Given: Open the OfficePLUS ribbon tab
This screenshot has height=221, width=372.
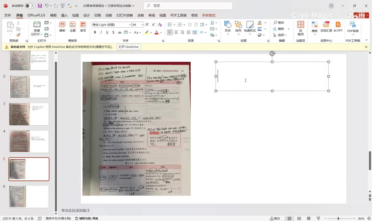Looking at the screenshot, I should click(x=36, y=15).
